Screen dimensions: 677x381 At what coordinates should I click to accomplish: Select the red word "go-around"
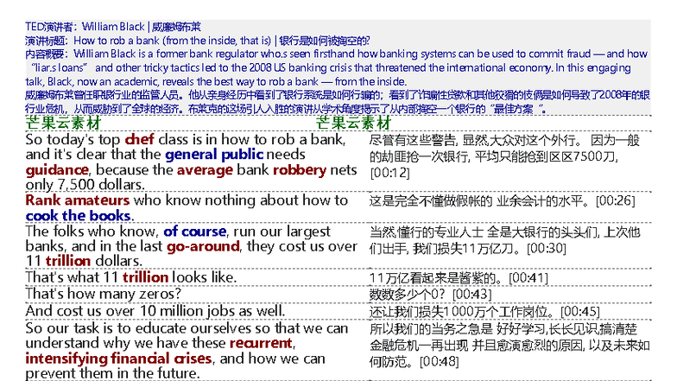tap(202, 247)
